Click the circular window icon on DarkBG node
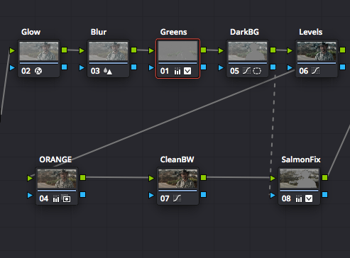This screenshot has width=350, height=258. (257, 71)
